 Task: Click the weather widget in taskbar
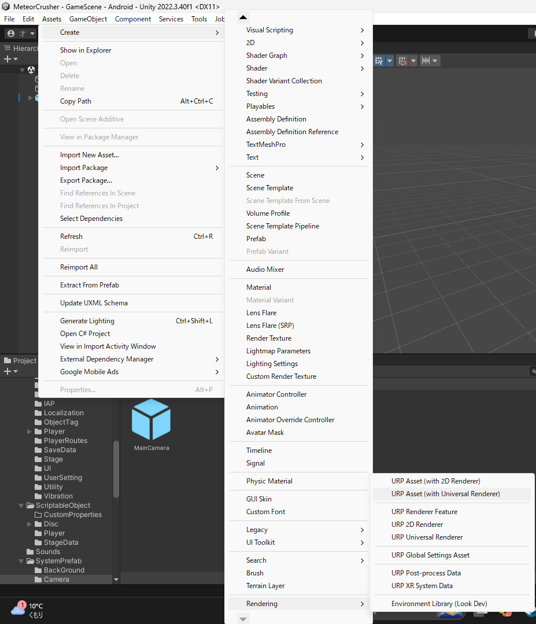click(27, 610)
